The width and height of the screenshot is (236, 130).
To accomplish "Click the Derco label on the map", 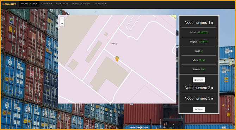I will click(114, 44).
